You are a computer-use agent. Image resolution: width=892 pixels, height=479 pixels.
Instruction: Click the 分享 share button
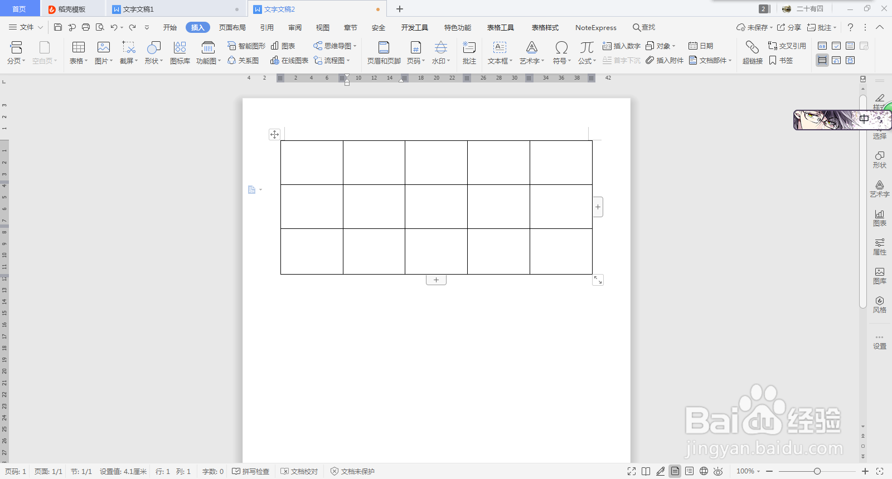[789, 27]
